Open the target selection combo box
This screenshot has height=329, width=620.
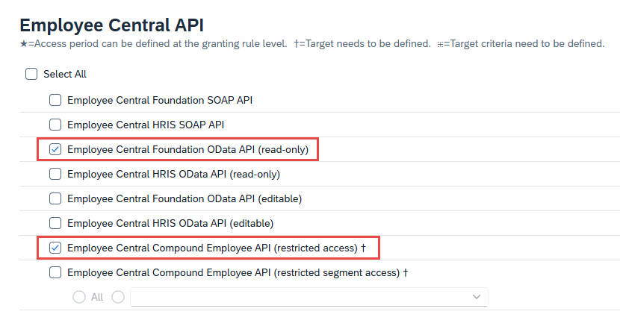(299, 297)
